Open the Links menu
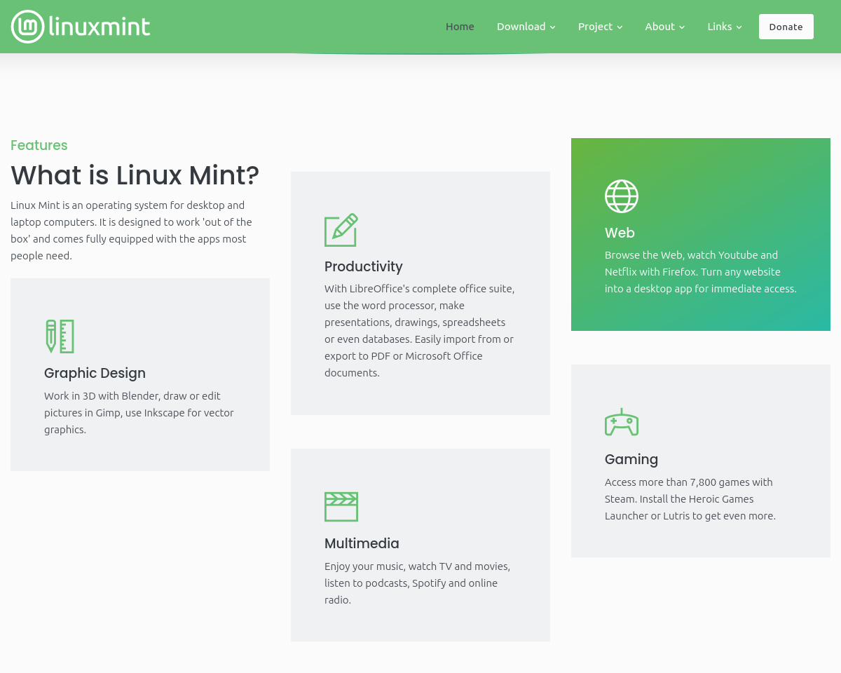This screenshot has height=673, width=841. point(725,27)
